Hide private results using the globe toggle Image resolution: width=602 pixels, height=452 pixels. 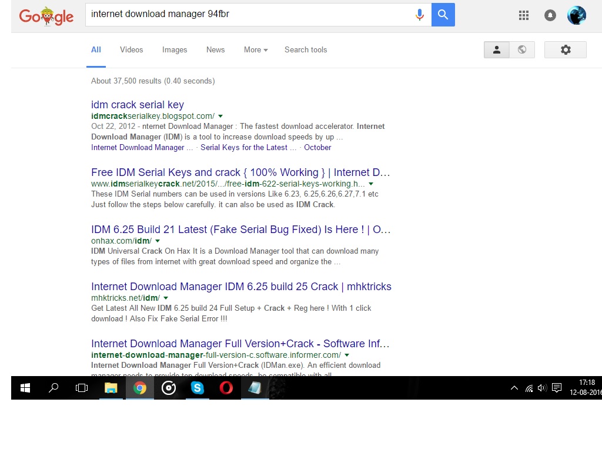pyautogui.click(x=521, y=49)
